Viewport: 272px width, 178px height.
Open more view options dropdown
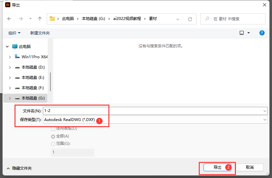[248, 33]
